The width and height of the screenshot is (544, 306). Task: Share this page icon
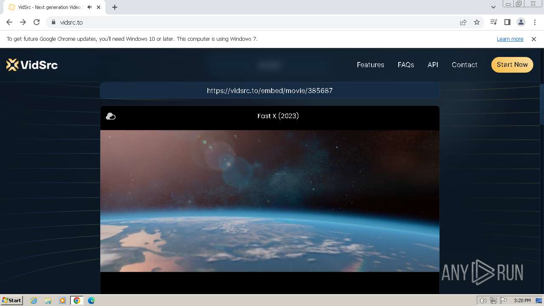coord(463,22)
